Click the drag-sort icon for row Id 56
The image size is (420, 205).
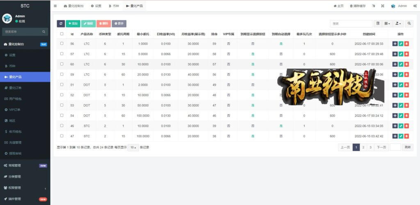[x=395, y=43]
